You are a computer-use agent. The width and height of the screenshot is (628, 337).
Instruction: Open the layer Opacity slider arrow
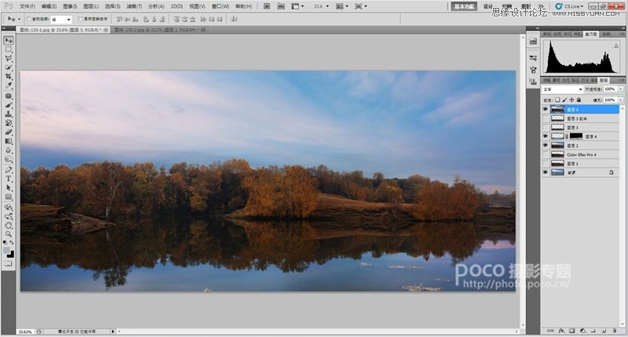tap(621, 89)
